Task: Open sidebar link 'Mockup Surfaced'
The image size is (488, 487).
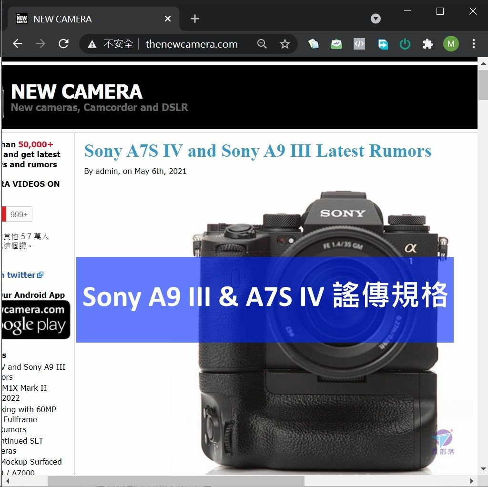Action: (x=31, y=461)
